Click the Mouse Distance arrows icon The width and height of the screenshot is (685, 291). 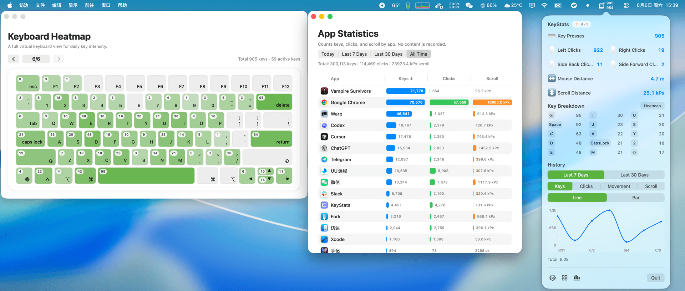click(x=552, y=78)
